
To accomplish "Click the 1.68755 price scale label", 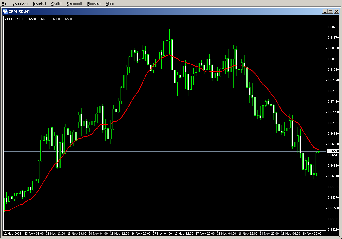I will (x=334, y=27).
